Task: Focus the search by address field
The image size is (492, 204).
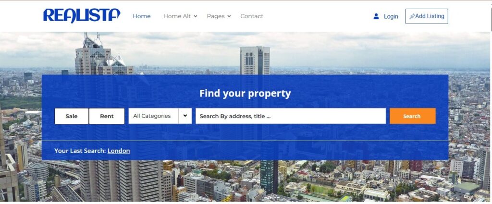Action: pos(291,116)
